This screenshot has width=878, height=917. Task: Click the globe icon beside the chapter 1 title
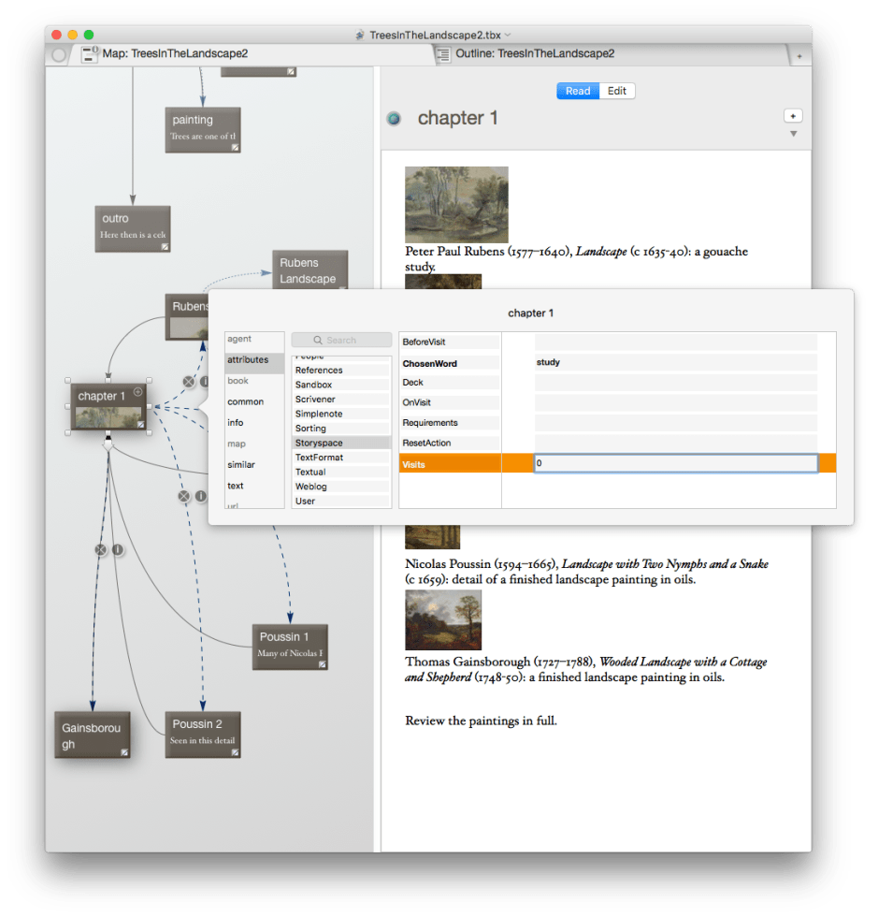pos(395,119)
